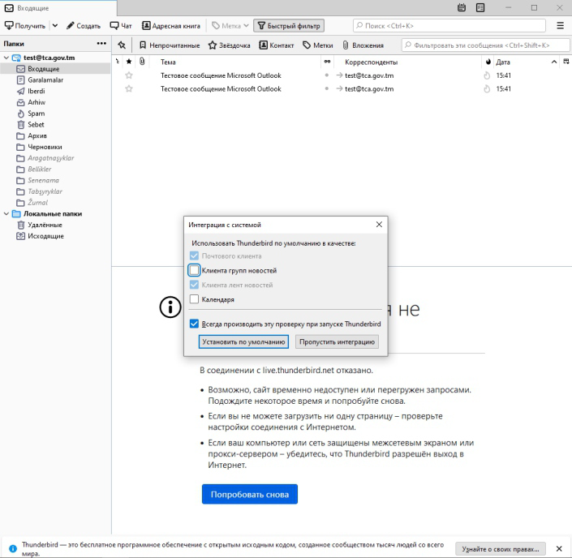Star the first Тестовое сообщение message
The height and width of the screenshot is (558, 572).
pyautogui.click(x=129, y=75)
